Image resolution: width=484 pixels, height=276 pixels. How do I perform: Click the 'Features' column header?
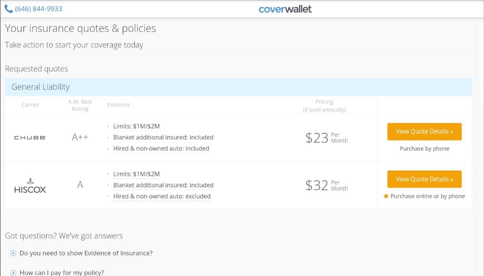(x=118, y=105)
